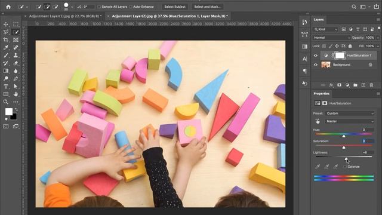The image size is (382, 215).
Task: Open the Edit Toolbar ellipsis
Action: pyautogui.click(x=16, y=102)
